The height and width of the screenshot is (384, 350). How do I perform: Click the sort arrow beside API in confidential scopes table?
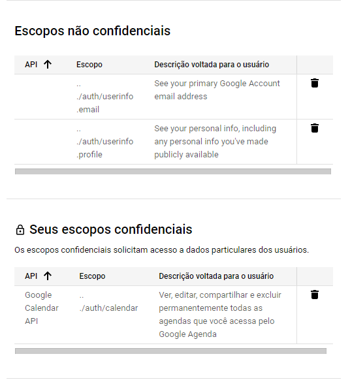[x=48, y=276]
